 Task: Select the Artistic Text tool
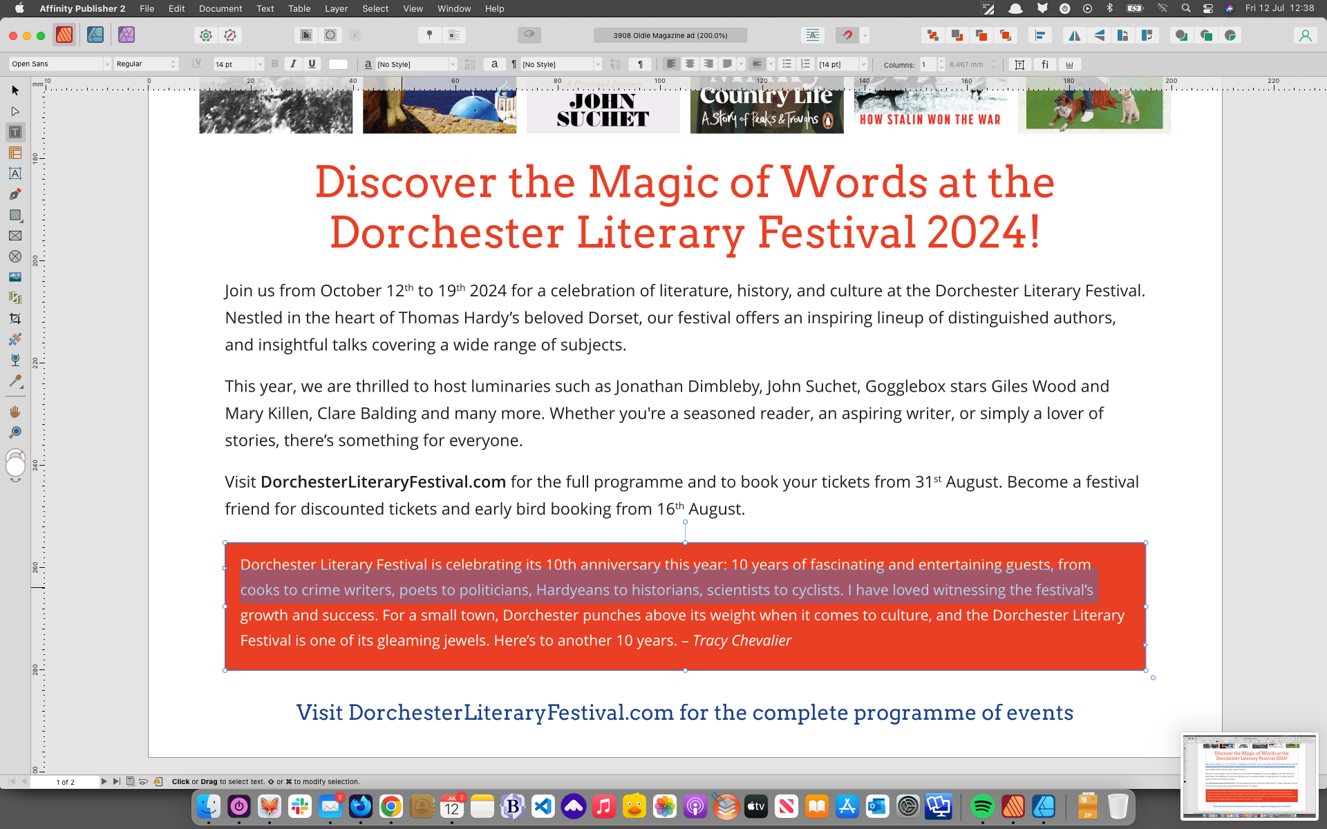point(15,173)
